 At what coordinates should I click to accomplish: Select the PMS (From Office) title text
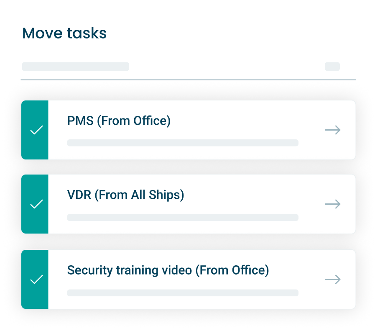[x=119, y=121]
